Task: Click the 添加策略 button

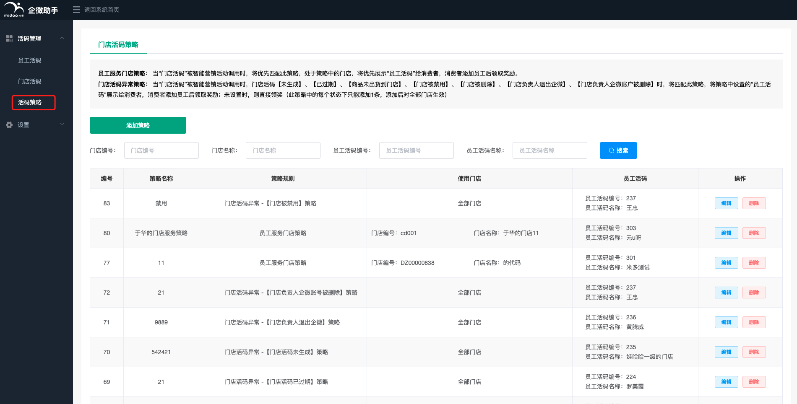Action: point(138,125)
